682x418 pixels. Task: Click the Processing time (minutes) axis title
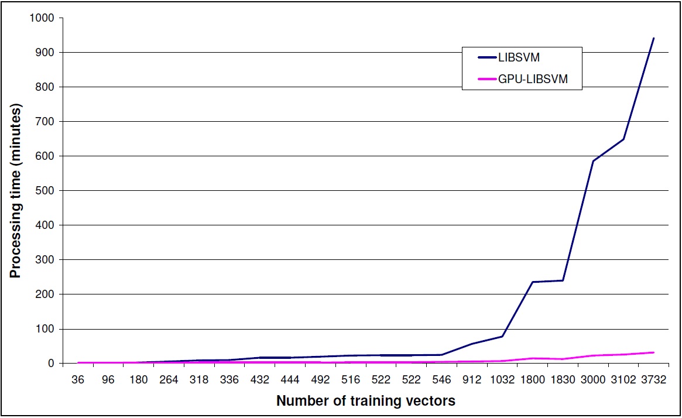click(x=17, y=191)
